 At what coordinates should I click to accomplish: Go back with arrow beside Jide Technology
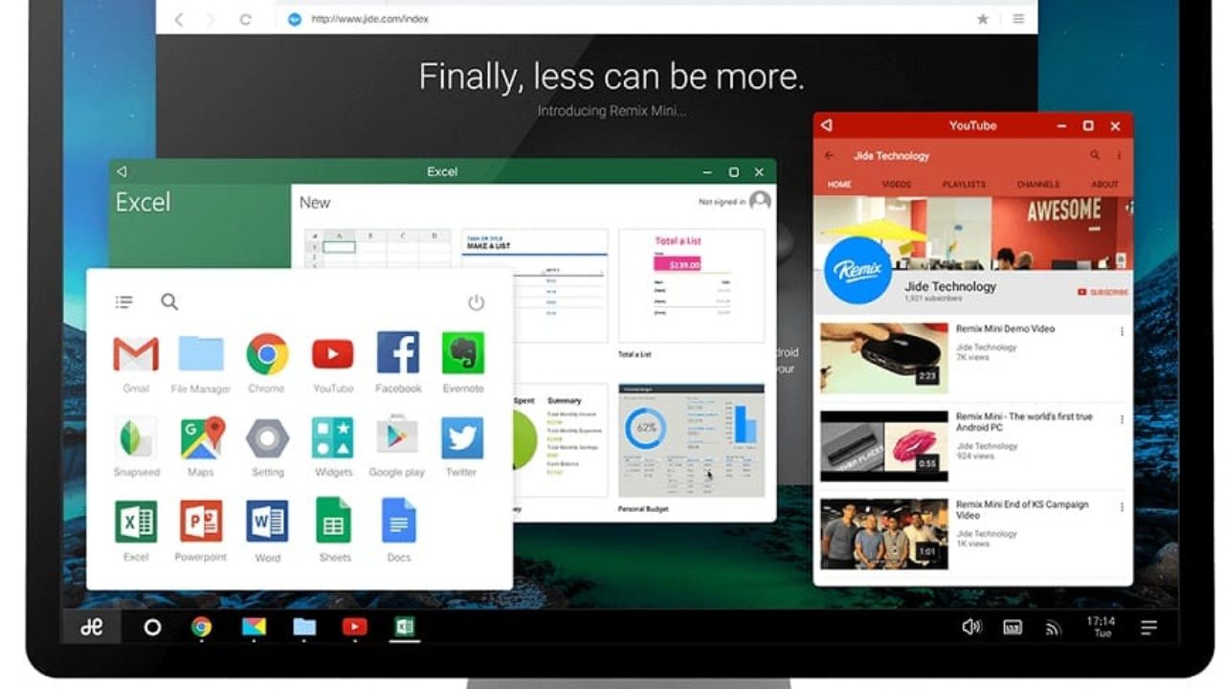830,155
